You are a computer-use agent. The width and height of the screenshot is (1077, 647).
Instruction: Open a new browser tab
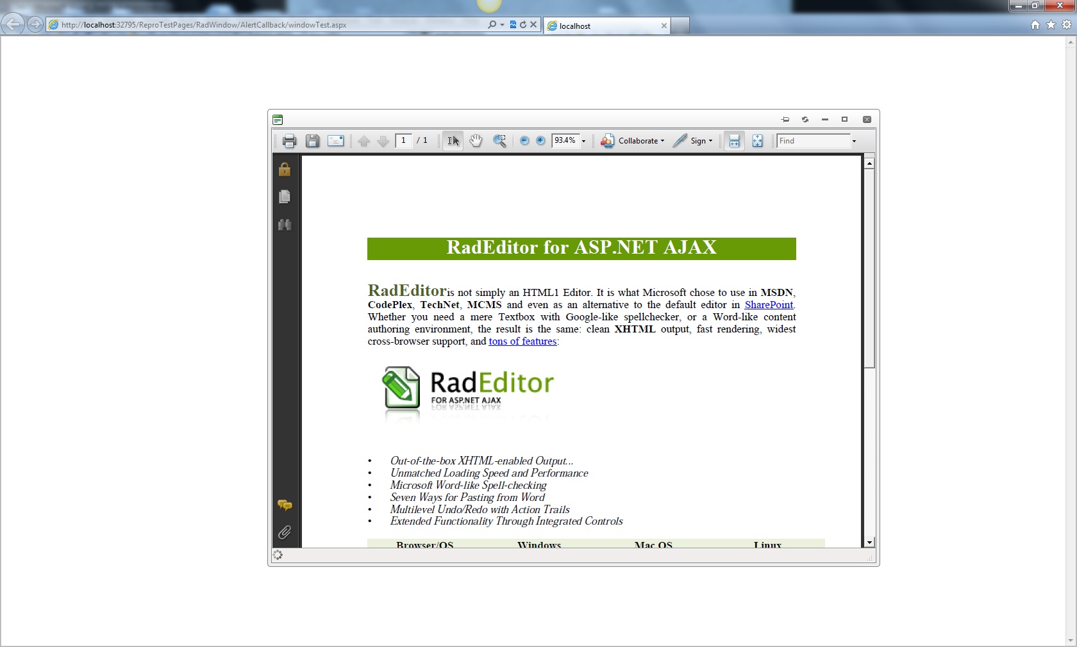(x=680, y=26)
